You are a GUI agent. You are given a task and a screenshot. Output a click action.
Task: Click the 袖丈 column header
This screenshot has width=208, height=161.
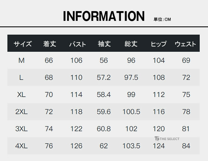point(104,44)
